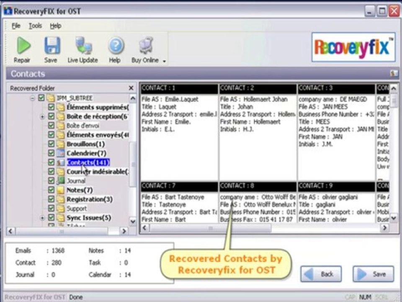The image size is (402, 302).
Task: Click contacts pane scroll up arrow
Action: [x=394, y=89]
